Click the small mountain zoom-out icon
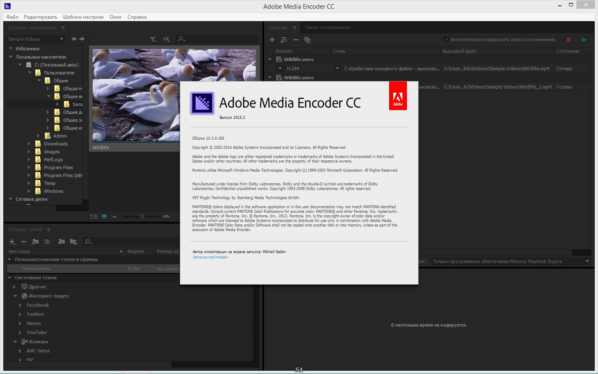The height and width of the screenshot is (374, 598). 114,217
